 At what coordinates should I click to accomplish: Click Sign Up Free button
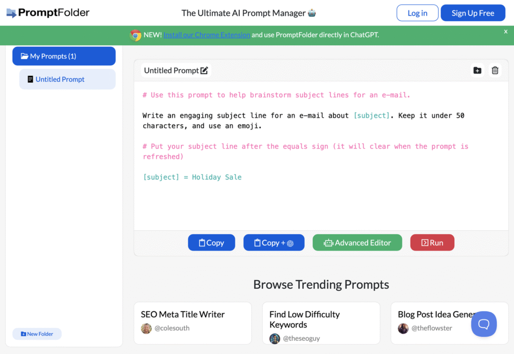[473, 13]
